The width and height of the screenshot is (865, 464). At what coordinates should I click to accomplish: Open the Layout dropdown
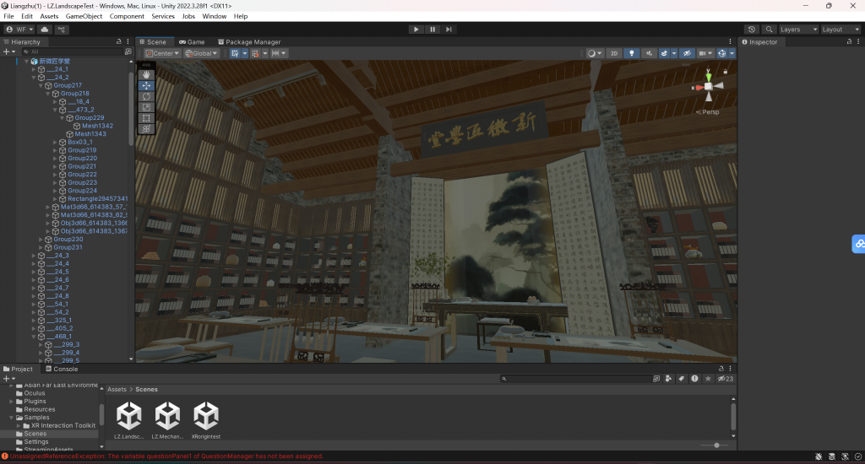click(x=841, y=30)
